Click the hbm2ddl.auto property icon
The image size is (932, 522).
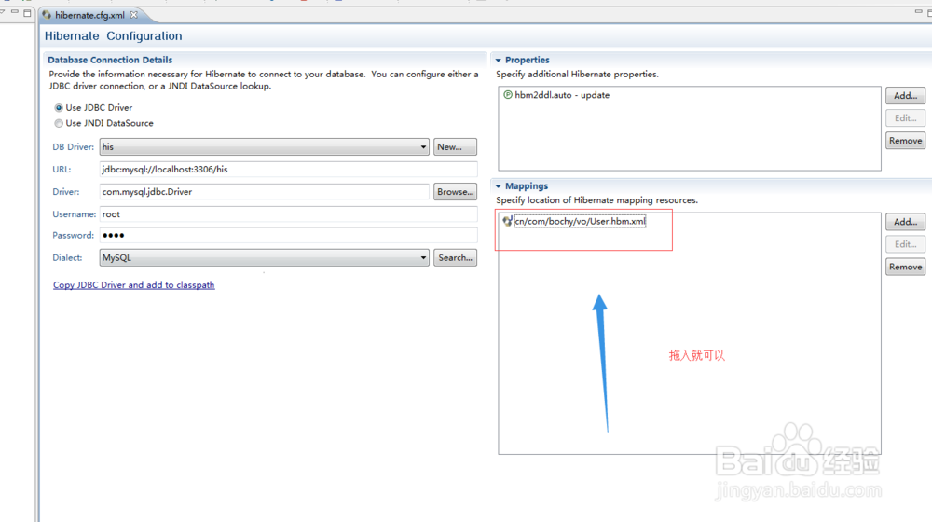(508, 94)
